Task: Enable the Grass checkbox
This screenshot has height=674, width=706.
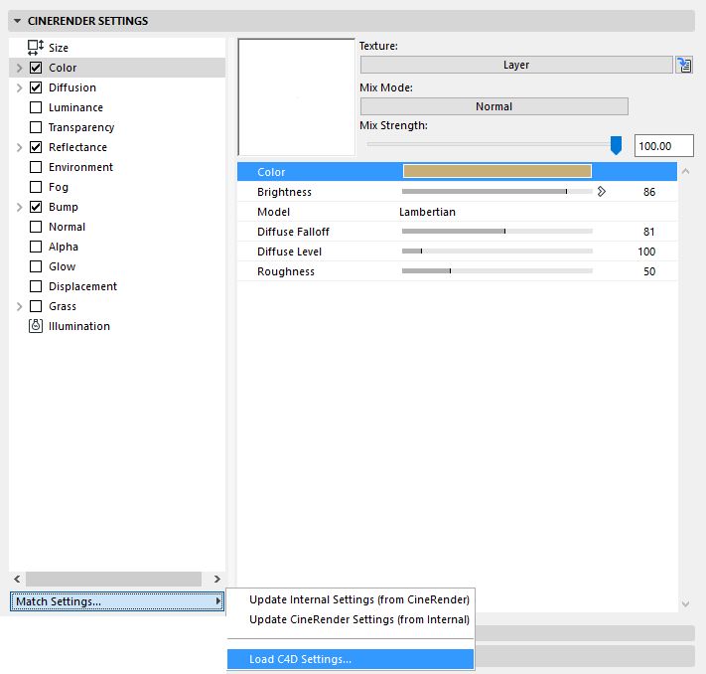Action: (x=36, y=306)
